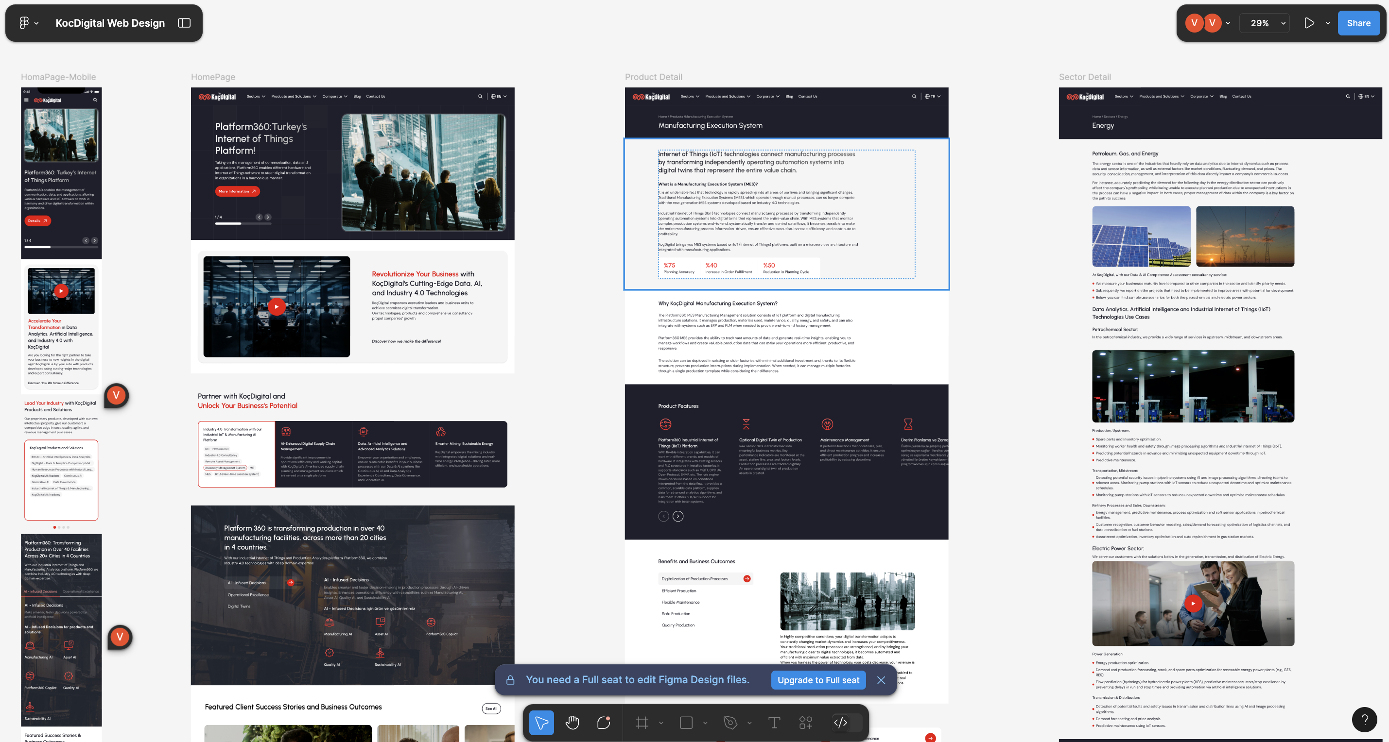Toggle Dev Mode switch
This screenshot has height=742, width=1389.
pos(847,723)
